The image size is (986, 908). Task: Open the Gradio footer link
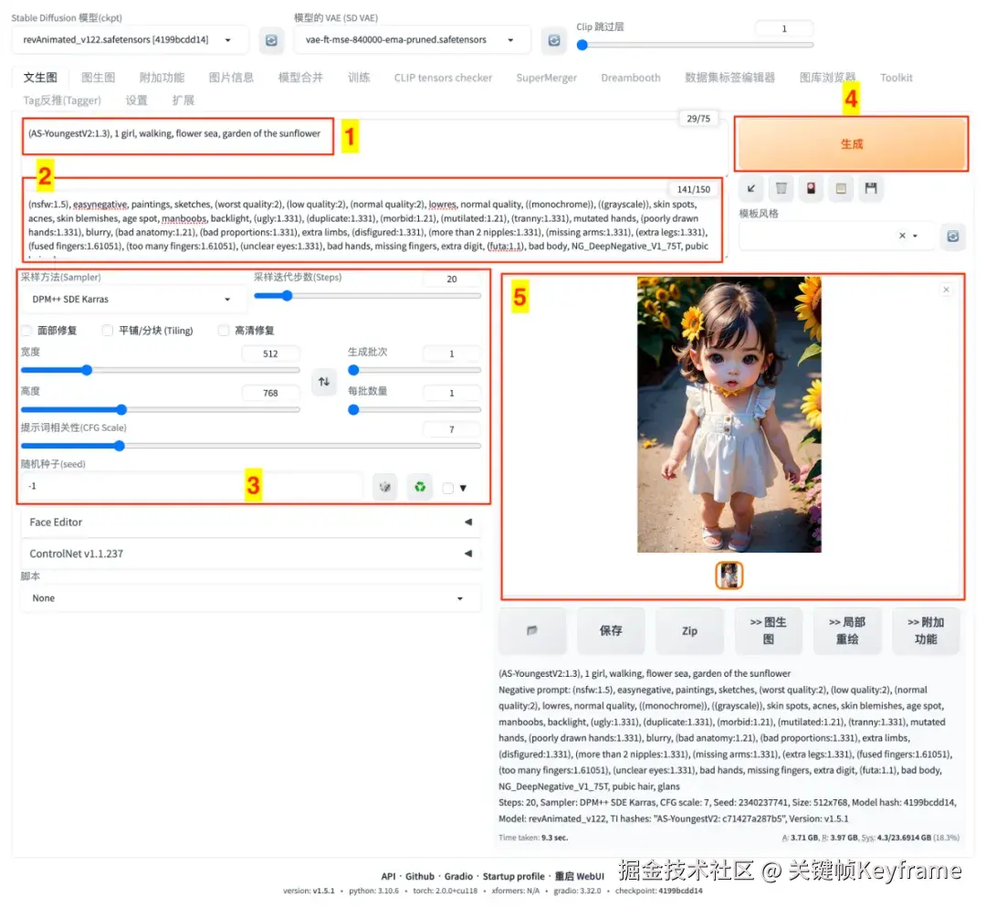coord(458,876)
